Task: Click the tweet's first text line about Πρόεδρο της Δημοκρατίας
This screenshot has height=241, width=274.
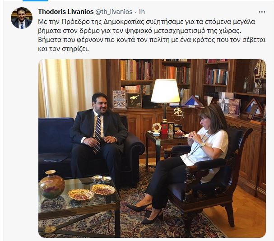Action: coord(146,22)
